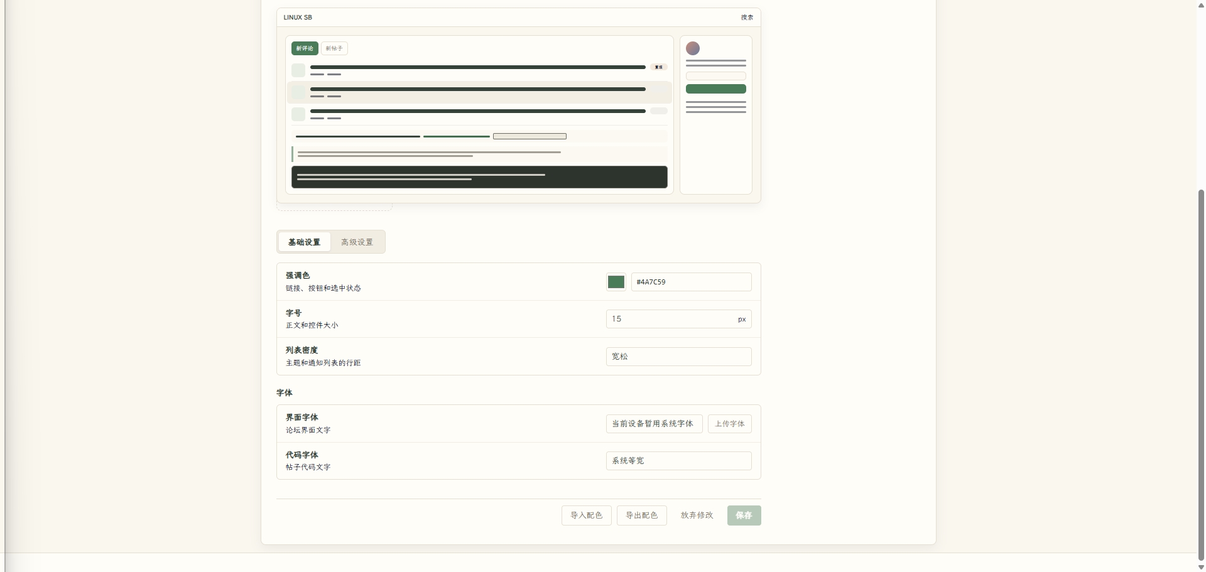
Task: Click the gradient avatar circle in preview
Action: (693, 48)
